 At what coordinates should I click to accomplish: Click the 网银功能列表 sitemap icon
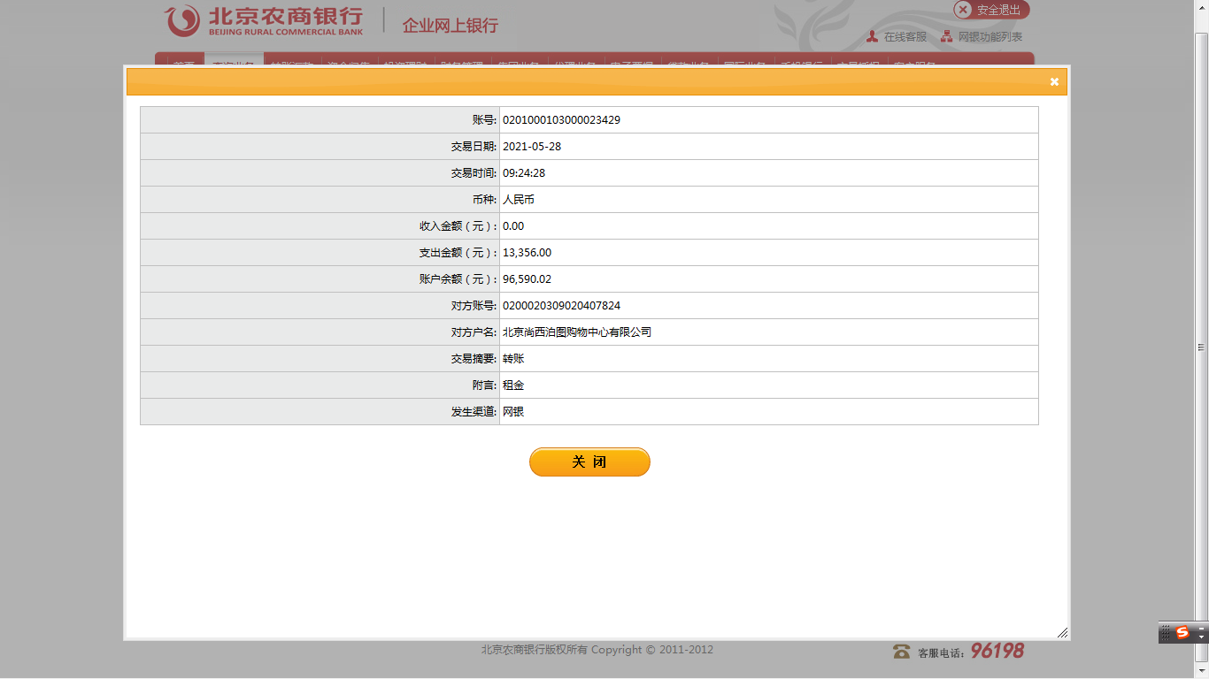947,36
